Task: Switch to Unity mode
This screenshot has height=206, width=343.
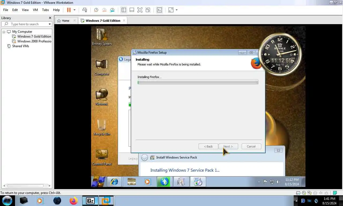Action: [148, 10]
